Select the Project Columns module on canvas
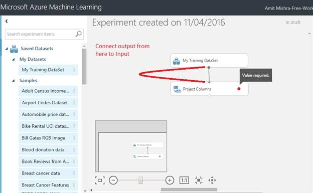The width and height of the screenshot is (313, 193). 209,89
